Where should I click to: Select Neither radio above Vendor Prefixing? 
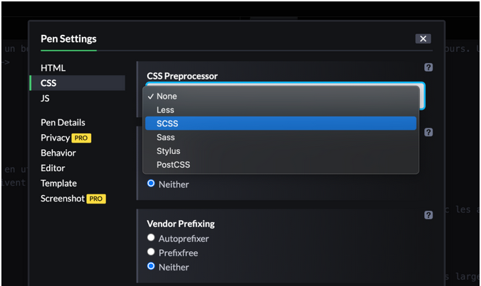pos(151,184)
